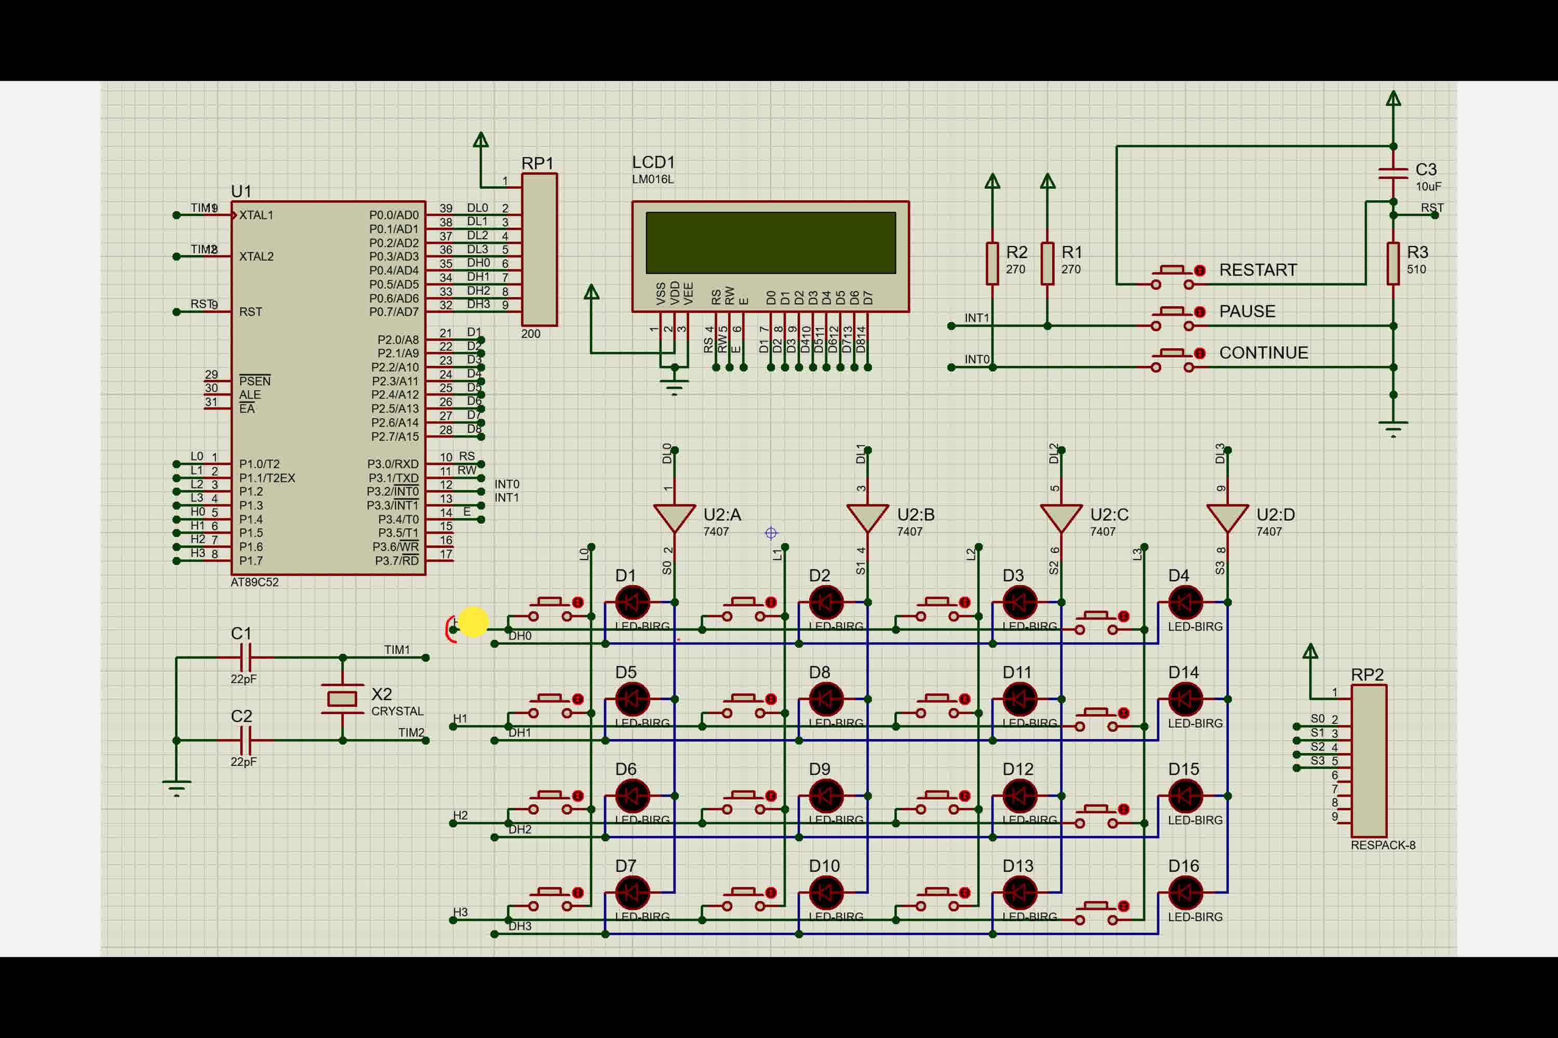Click the 10uF value under C3

pyautogui.click(x=1428, y=187)
